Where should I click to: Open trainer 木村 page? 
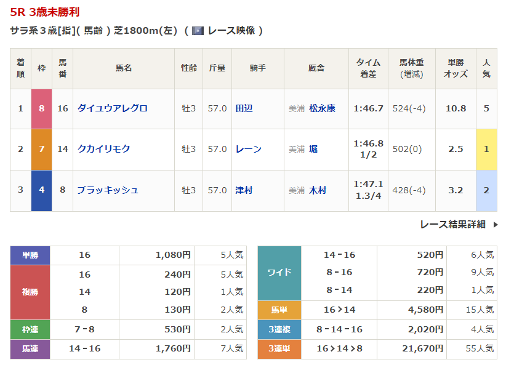pyautogui.click(x=318, y=190)
